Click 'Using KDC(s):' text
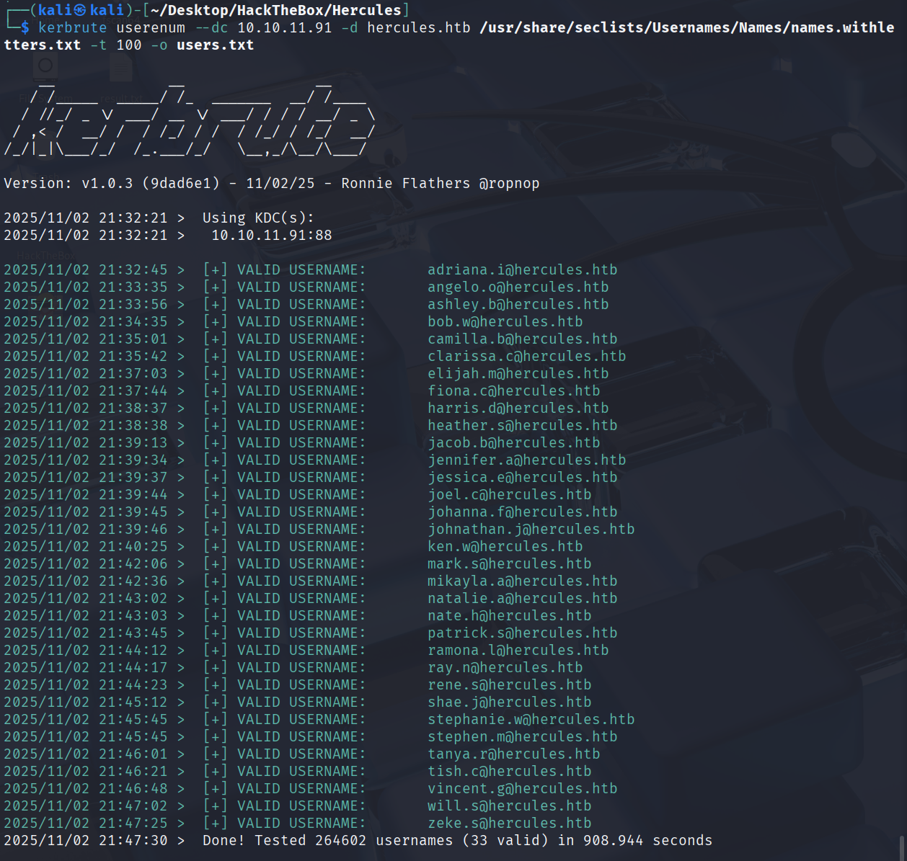The image size is (907, 861). 258,218
